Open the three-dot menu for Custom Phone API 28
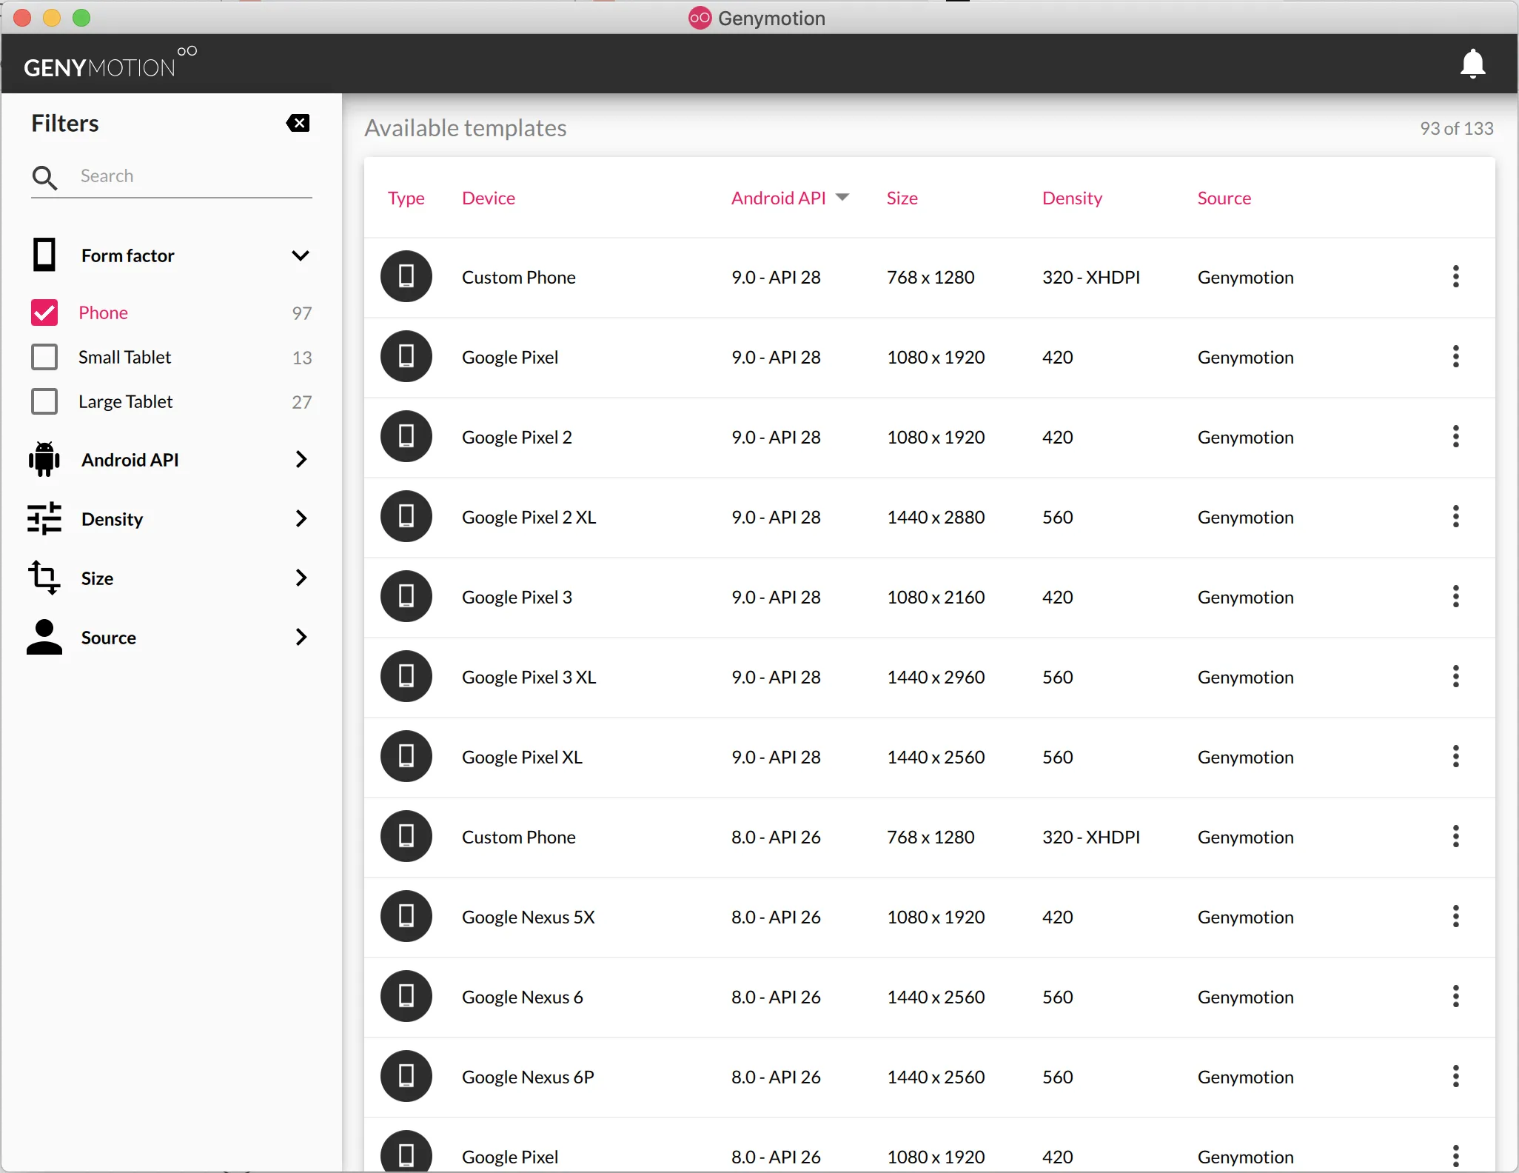Image resolution: width=1519 pixels, height=1173 pixels. coord(1455,277)
